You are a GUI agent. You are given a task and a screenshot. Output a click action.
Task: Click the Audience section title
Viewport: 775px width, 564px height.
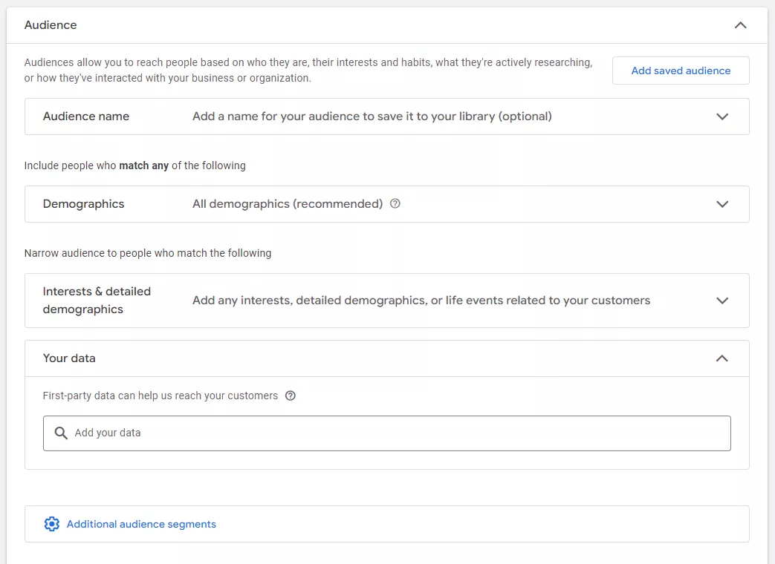click(x=51, y=25)
